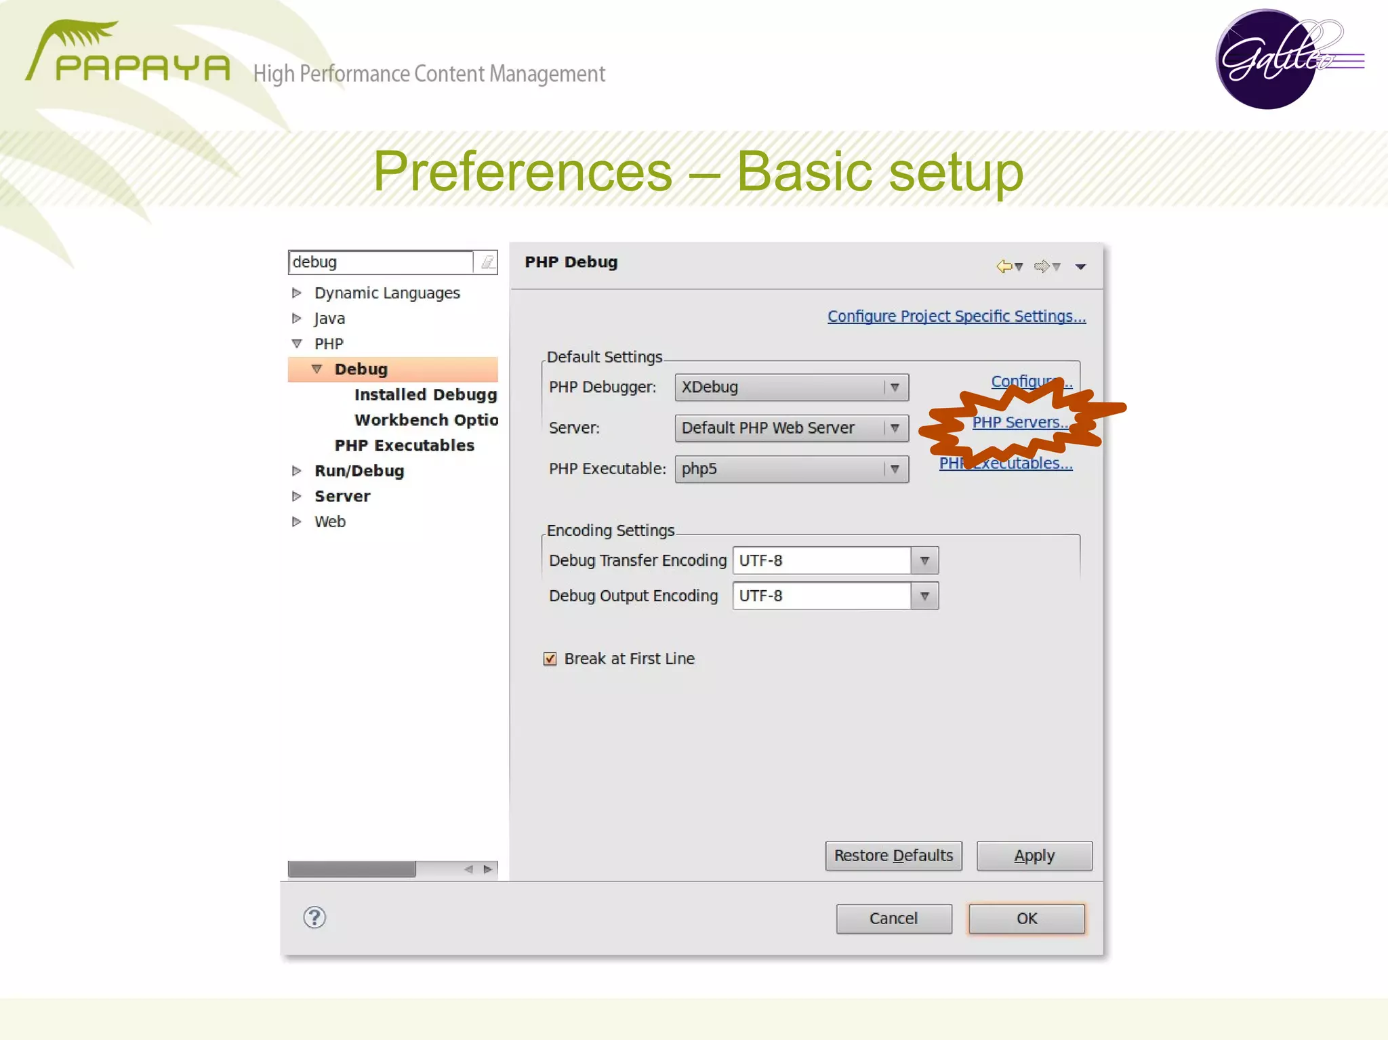Open the PHP Executable php5 dropdown

coord(895,469)
